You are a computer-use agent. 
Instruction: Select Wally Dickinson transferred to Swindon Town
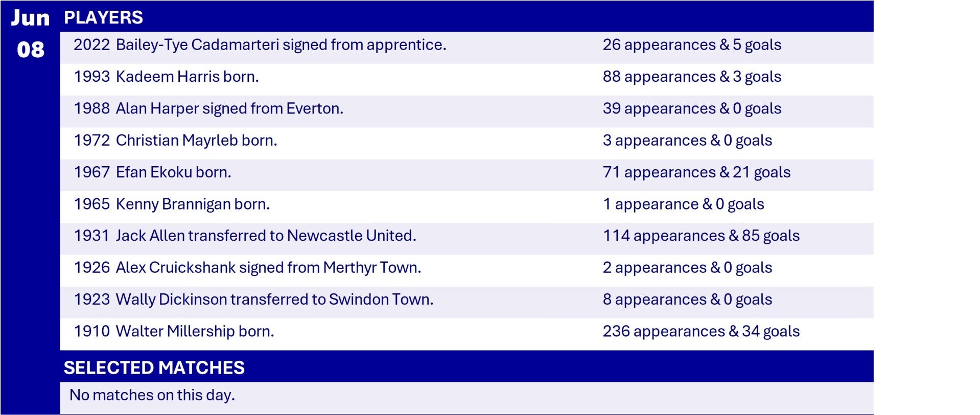point(253,299)
